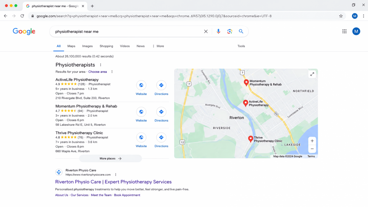
Task: Open the Tools options
Action: [241, 46]
